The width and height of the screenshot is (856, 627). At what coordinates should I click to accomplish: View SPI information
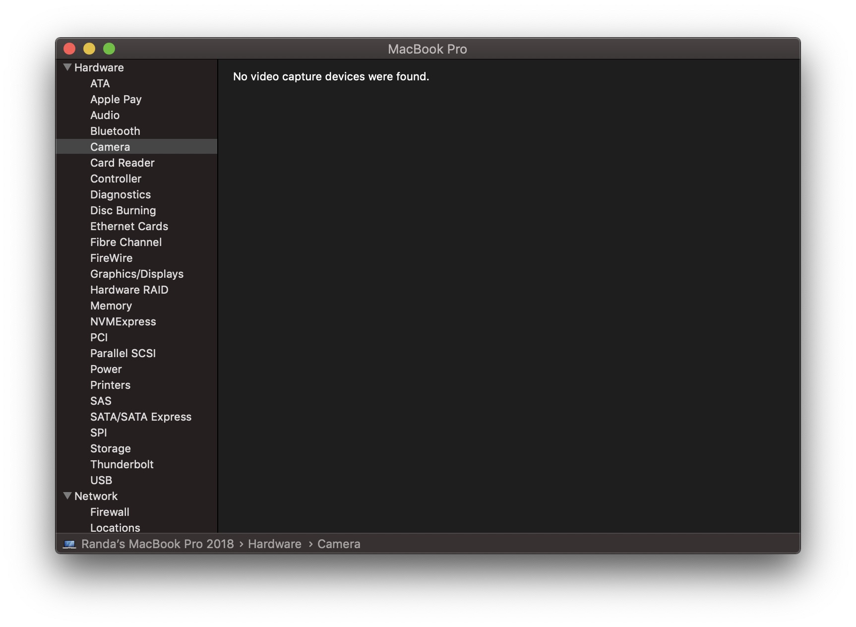pyautogui.click(x=99, y=433)
